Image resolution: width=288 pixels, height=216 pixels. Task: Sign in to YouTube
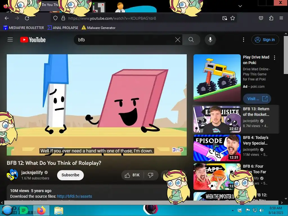click(265, 40)
